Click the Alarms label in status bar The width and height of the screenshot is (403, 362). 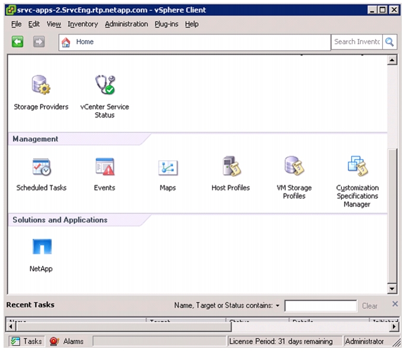pyautogui.click(x=73, y=341)
